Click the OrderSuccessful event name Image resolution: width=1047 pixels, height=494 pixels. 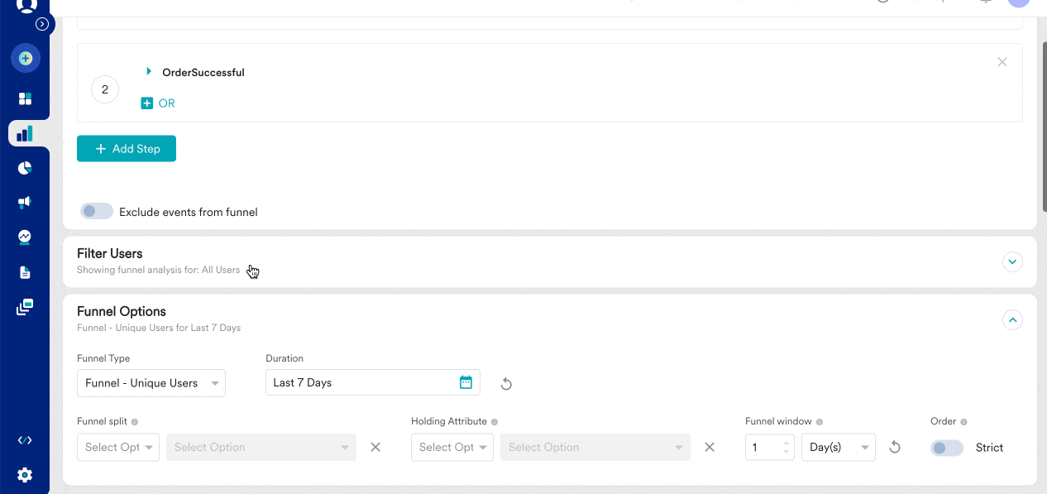coord(203,72)
